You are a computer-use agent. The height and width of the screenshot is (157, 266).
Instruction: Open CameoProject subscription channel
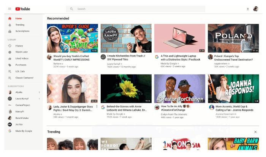pos(24,105)
